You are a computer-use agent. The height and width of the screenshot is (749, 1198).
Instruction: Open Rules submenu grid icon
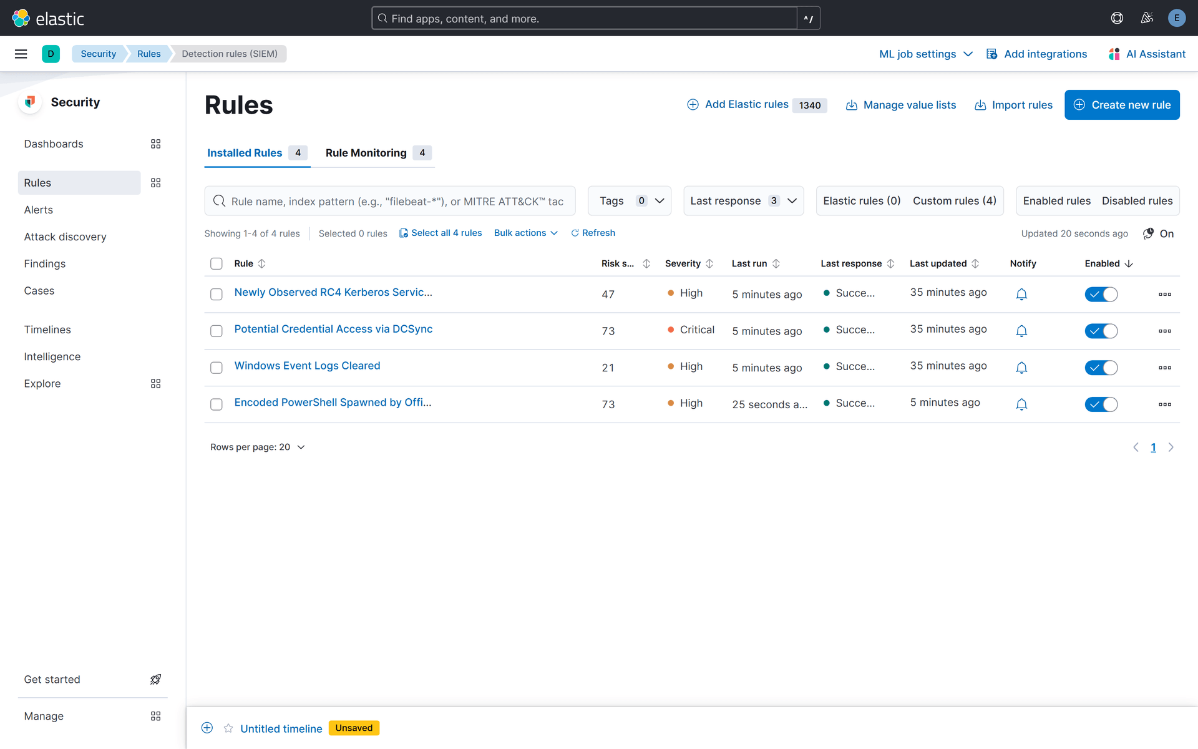[x=155, y=183]
